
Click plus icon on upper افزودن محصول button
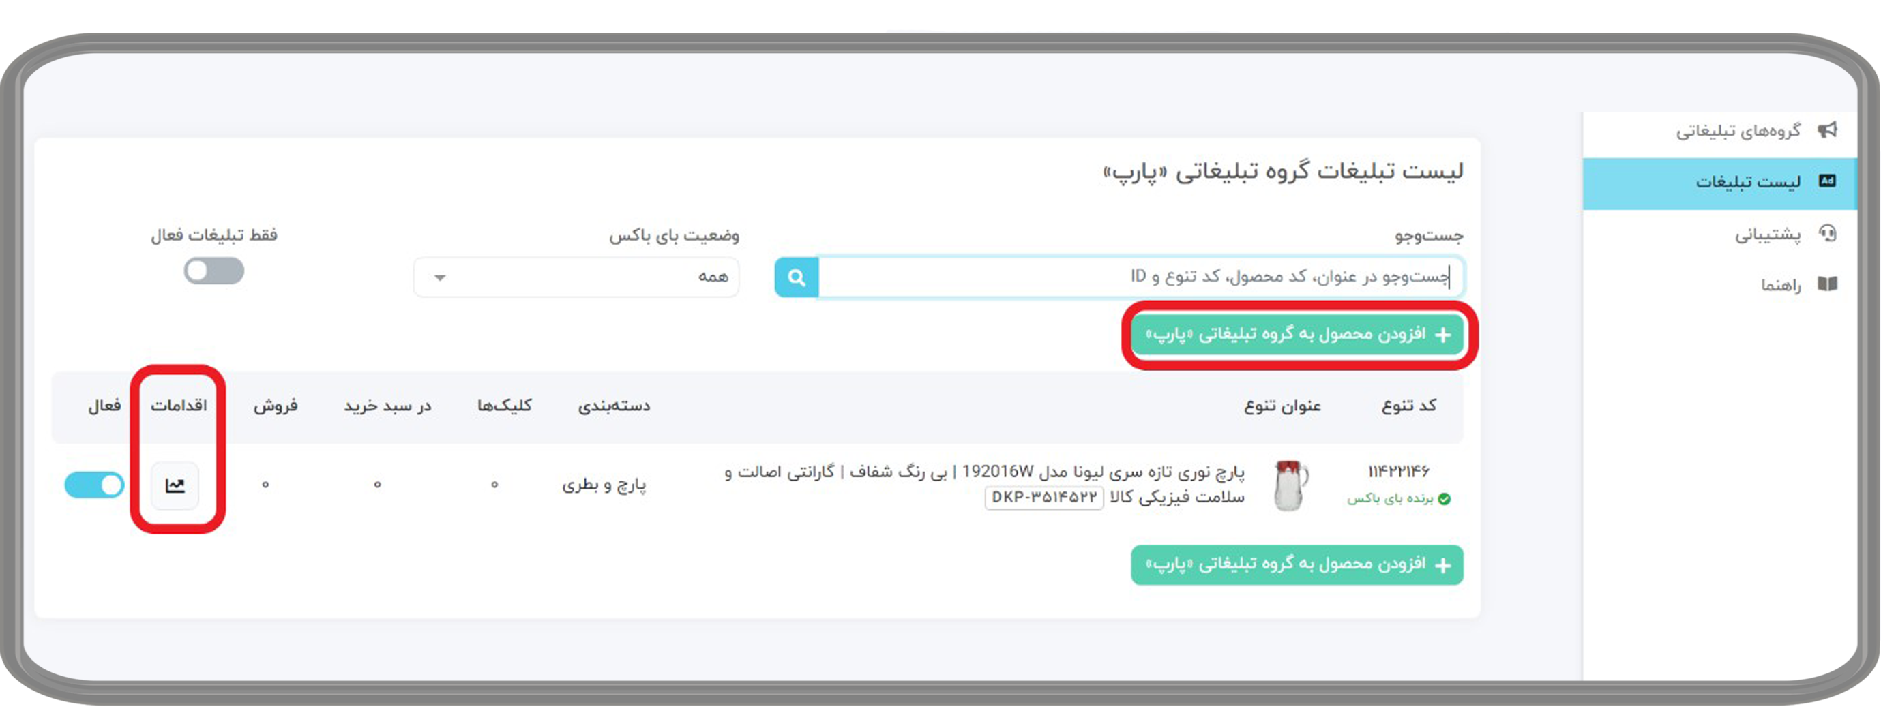(1442, 335)
